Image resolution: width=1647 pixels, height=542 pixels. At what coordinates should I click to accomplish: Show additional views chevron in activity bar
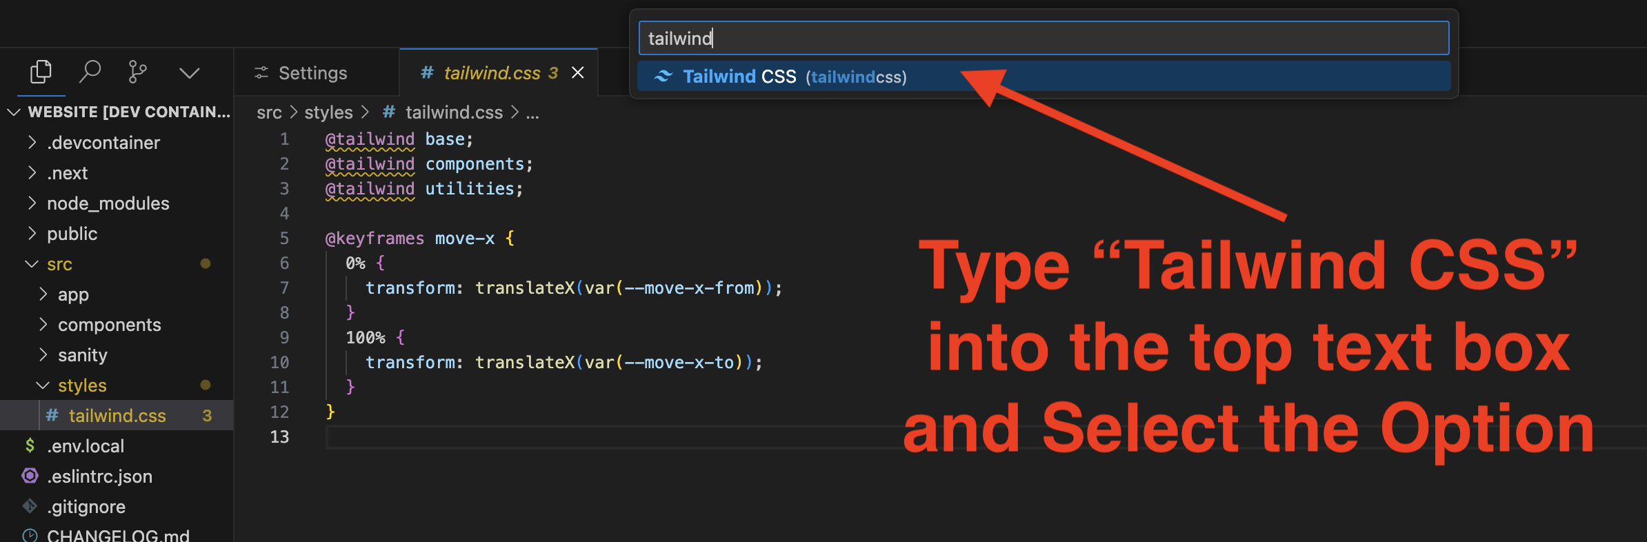tap(189, 72)
